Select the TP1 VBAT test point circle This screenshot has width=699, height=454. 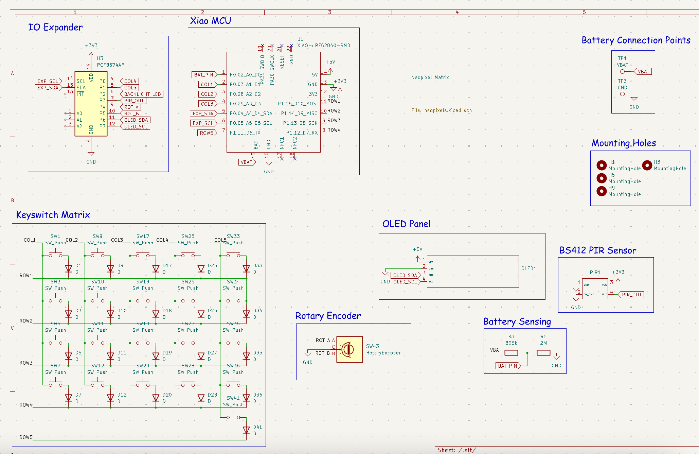[622, 71]
